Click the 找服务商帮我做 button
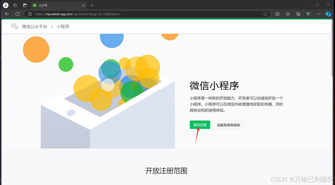The image size is (335, 185). [228, 125]
